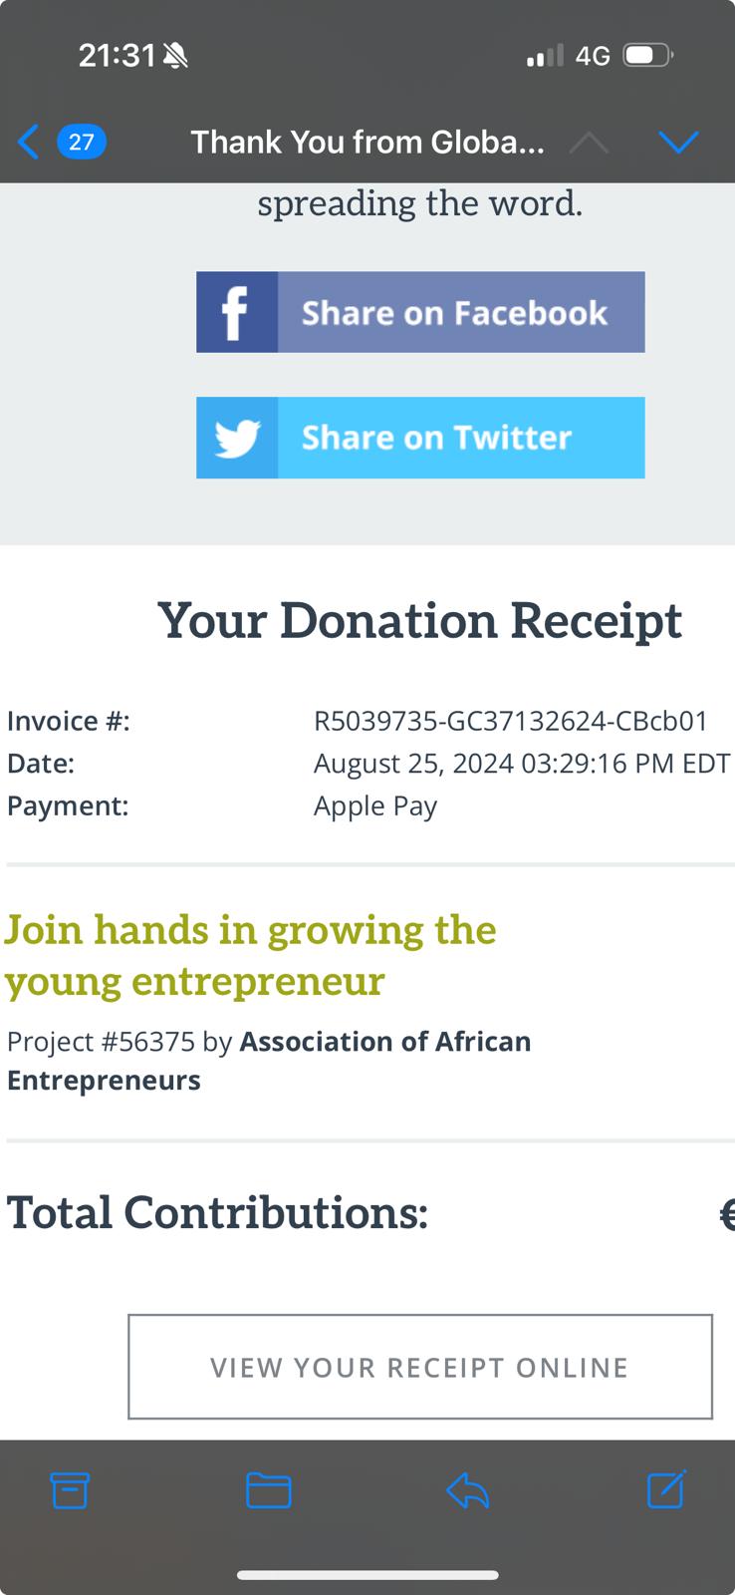Viewport: 735px width, 1595px height.
Task: Open VIEW YOUR RECEIPT ONLINE
Action: pos(418,1367)
